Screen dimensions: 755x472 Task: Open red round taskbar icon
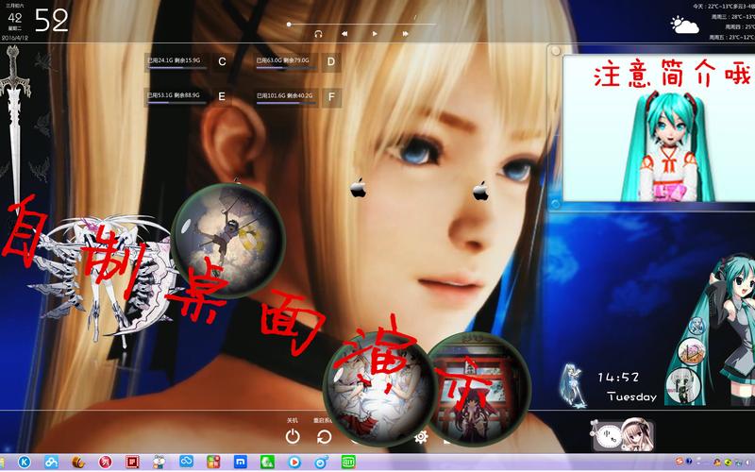pos(105,463)
